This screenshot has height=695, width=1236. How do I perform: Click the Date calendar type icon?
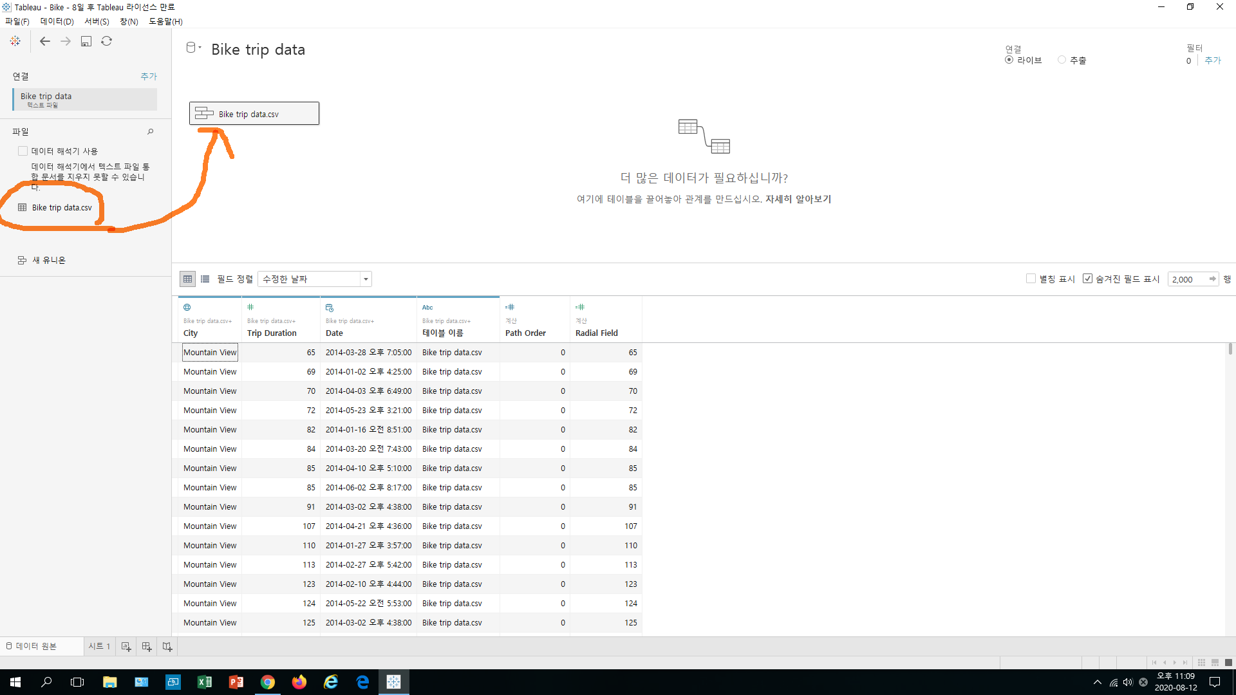tap(330, 308)
